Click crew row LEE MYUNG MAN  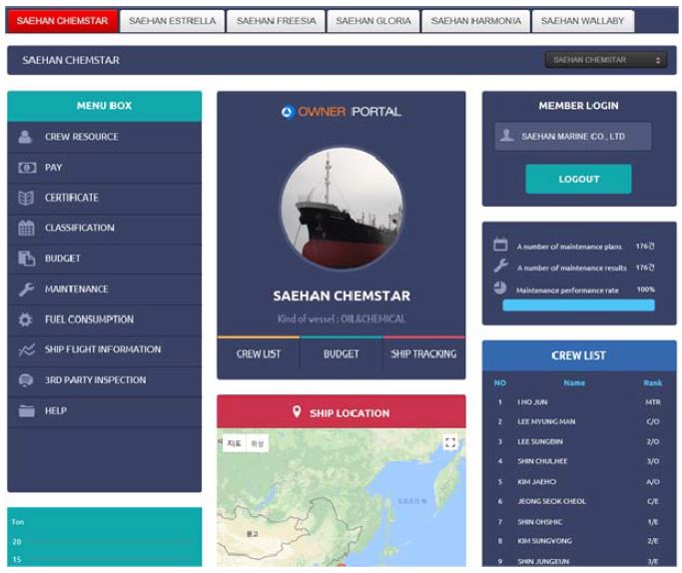pos(579,421)
